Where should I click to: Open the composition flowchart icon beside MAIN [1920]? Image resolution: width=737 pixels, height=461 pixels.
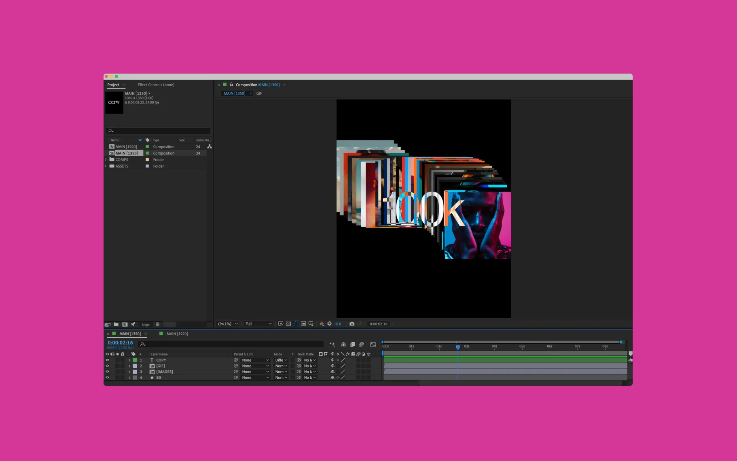209,147
